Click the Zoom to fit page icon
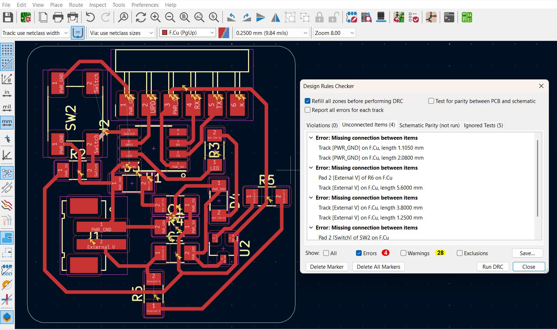Image resolution: width=557 pixels, height=330 pixels. point(185,17)
